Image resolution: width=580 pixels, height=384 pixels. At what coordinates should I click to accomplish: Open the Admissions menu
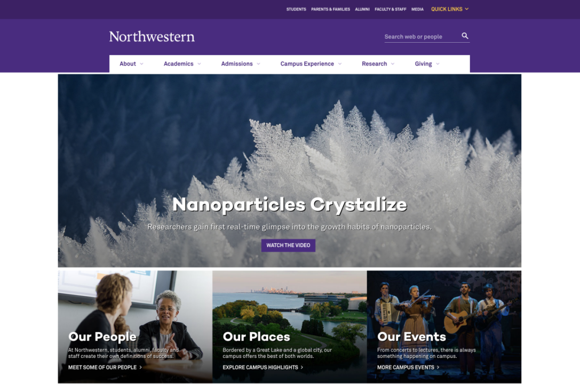tap(241, 64)
